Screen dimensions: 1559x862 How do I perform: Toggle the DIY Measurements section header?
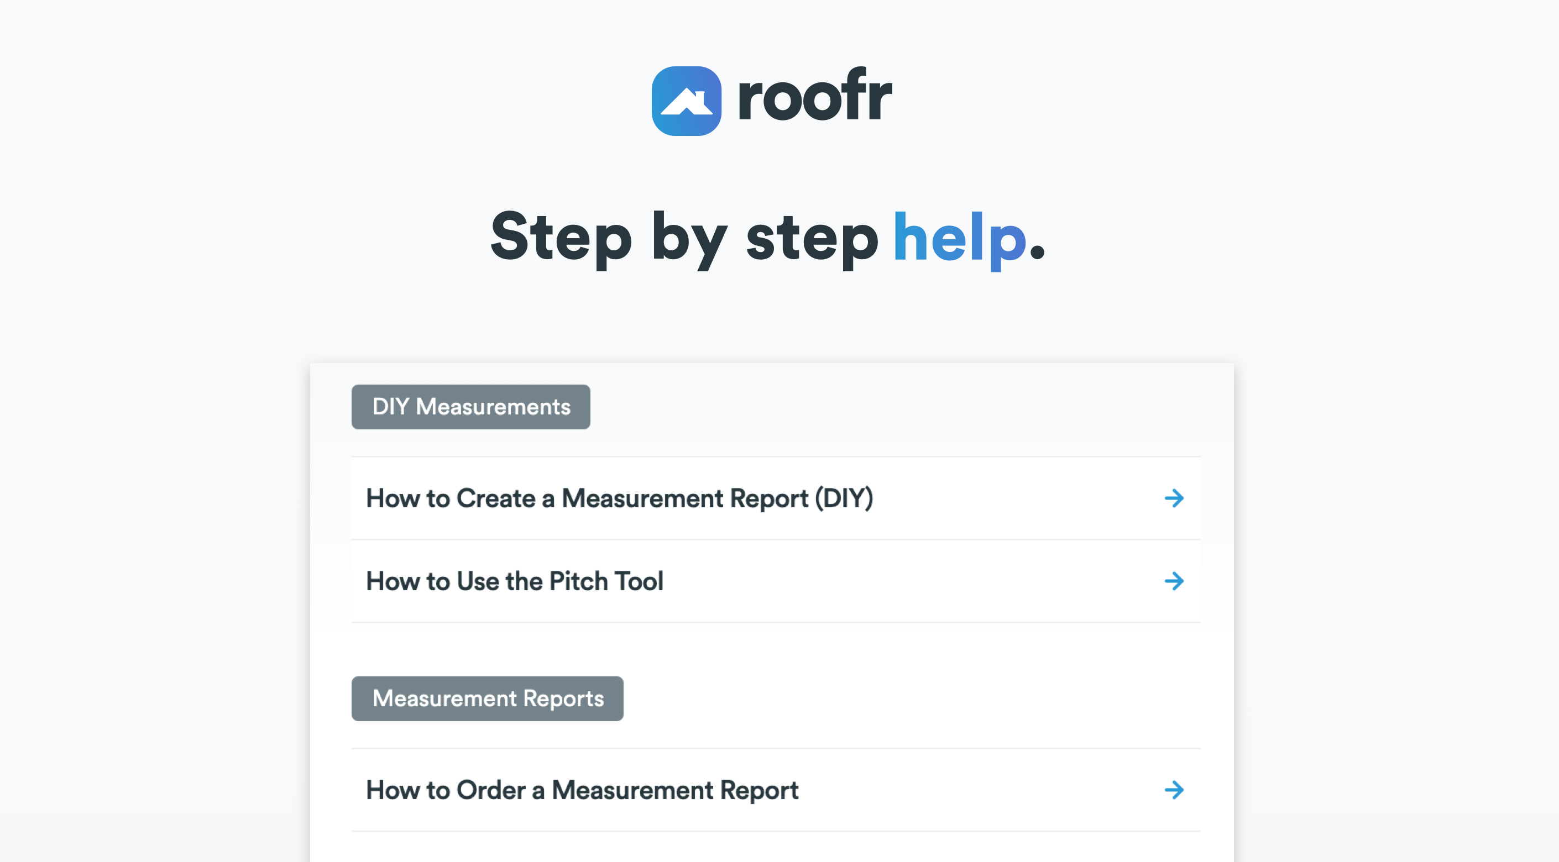(x=470, y=407)
